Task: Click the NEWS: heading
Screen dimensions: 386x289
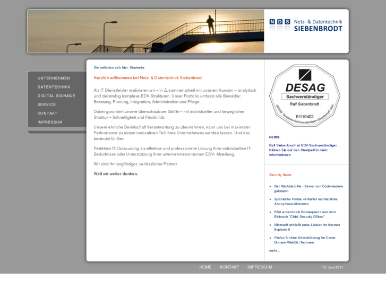Action: [275, 137]
